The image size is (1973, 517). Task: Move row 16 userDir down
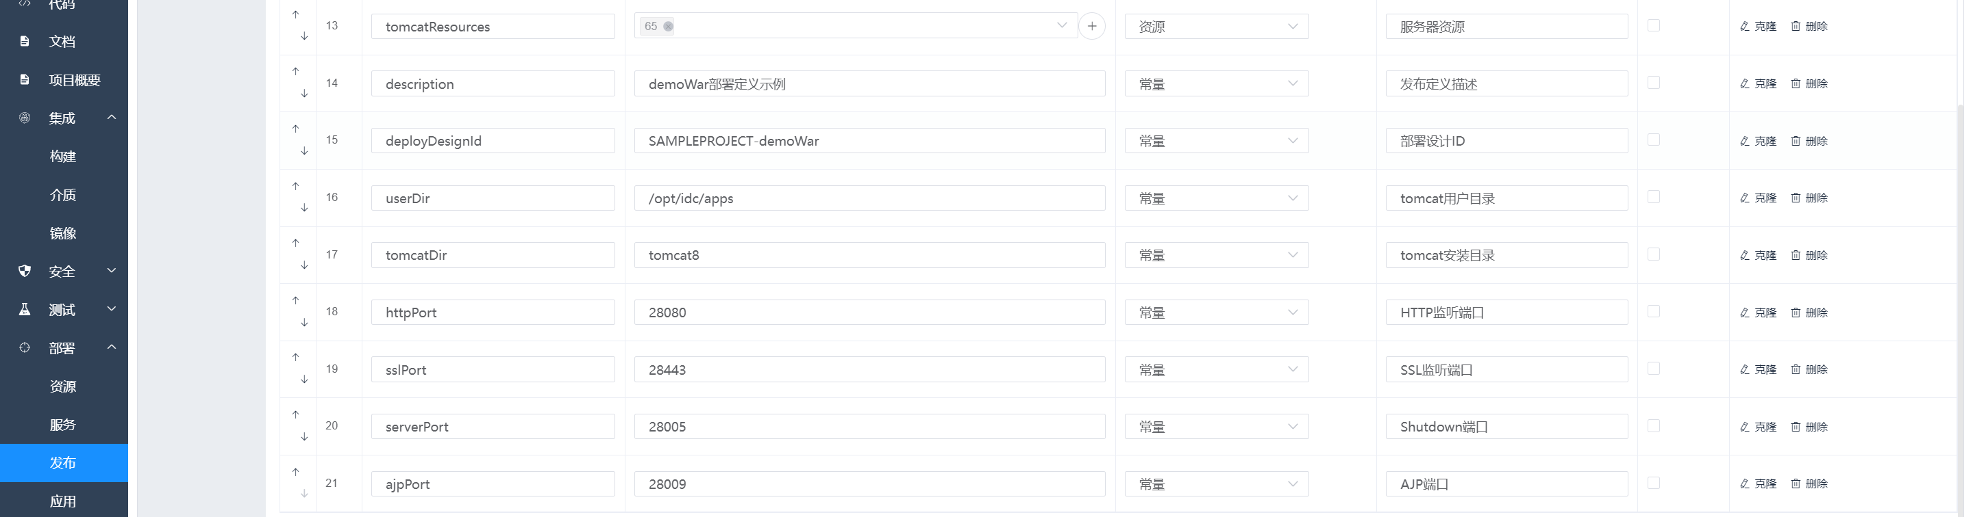(x=304, y=208)
